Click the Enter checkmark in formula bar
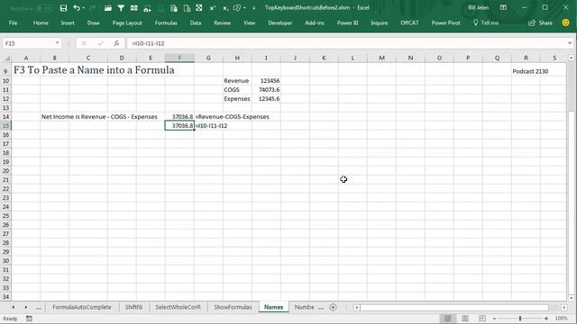Viewport: 577px width, 324px height. (100, 43)
